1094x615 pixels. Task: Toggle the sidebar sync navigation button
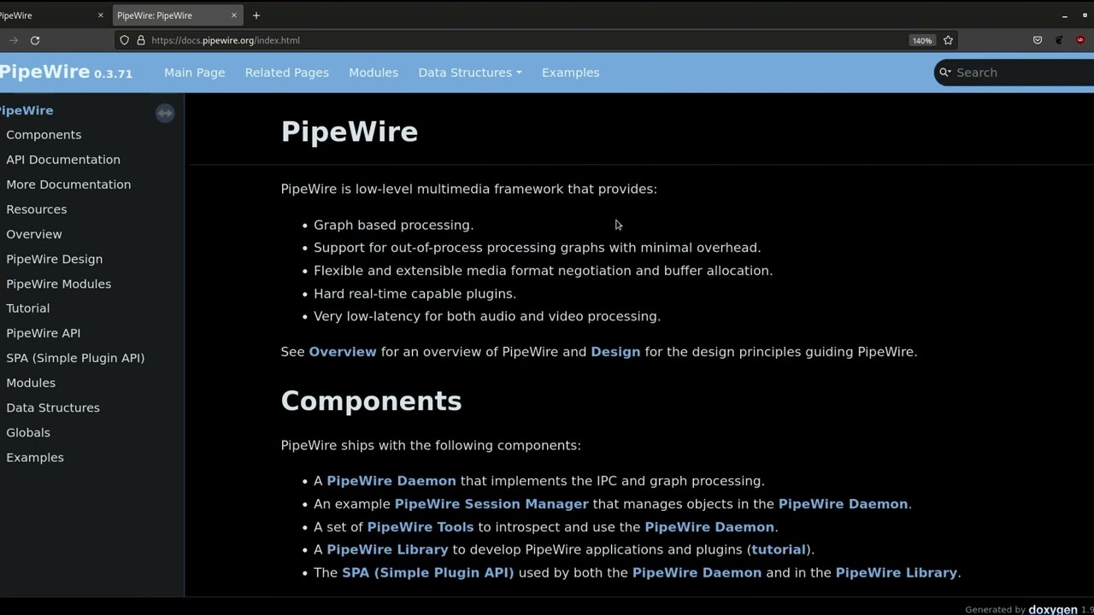pos(165,113)
